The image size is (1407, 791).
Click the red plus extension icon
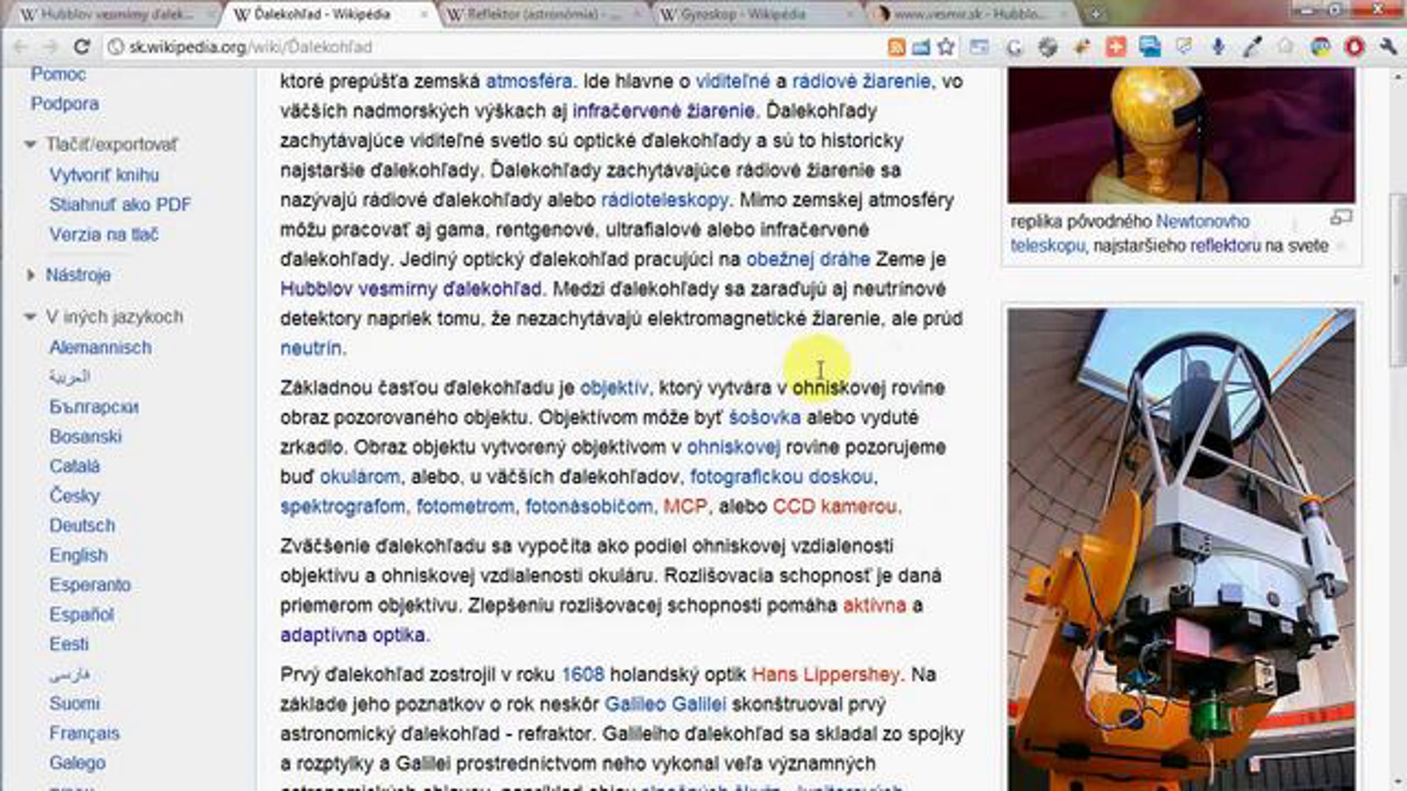coord(1116,47)
